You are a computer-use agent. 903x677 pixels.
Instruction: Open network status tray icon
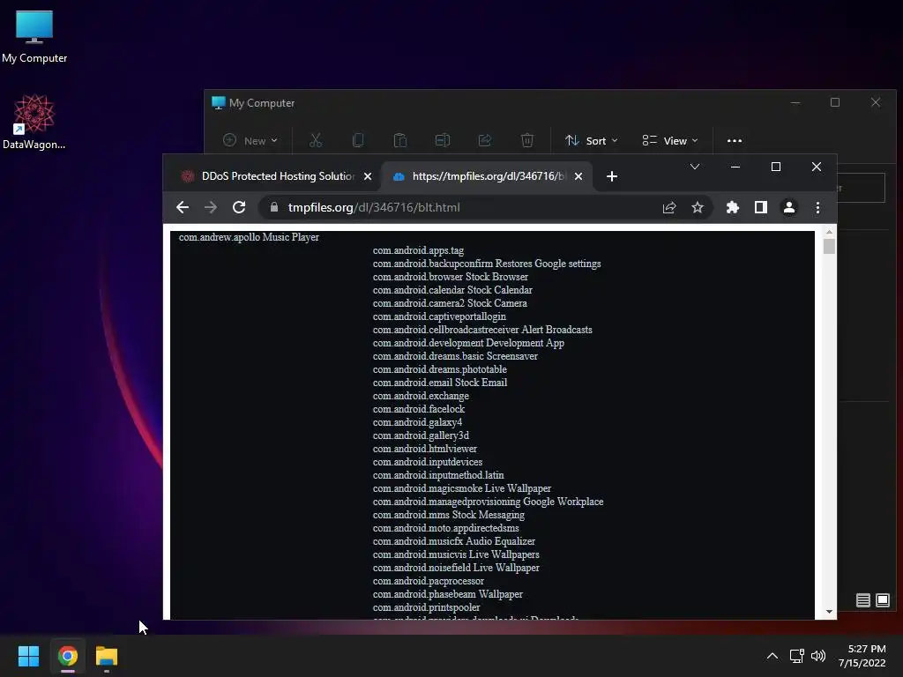(x=797, y=656)
